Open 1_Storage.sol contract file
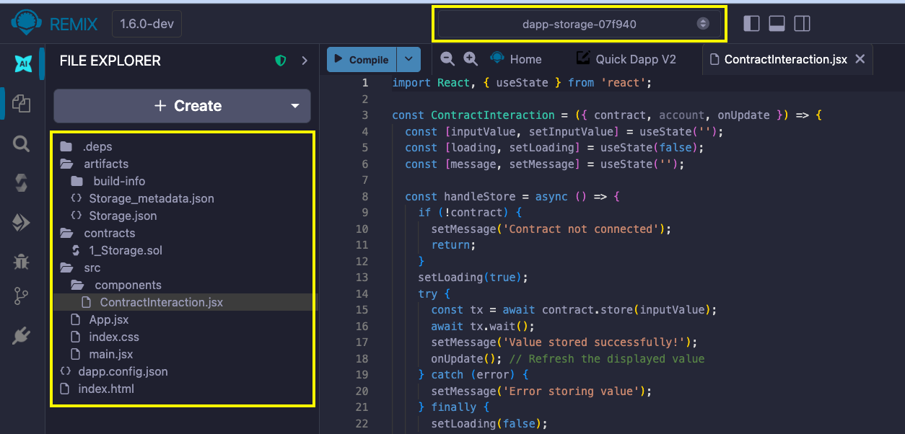This screenshot has height=434, width=905. 116,250
